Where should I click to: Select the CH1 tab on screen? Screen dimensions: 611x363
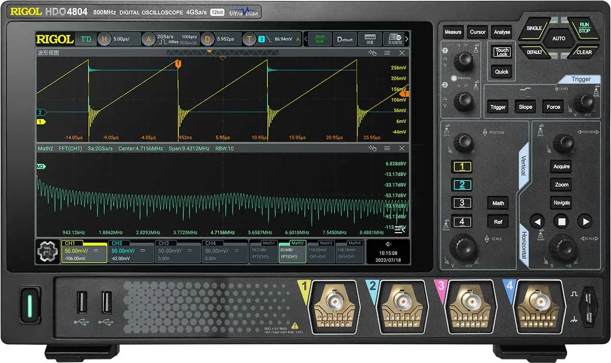click(x=84, y=251)
